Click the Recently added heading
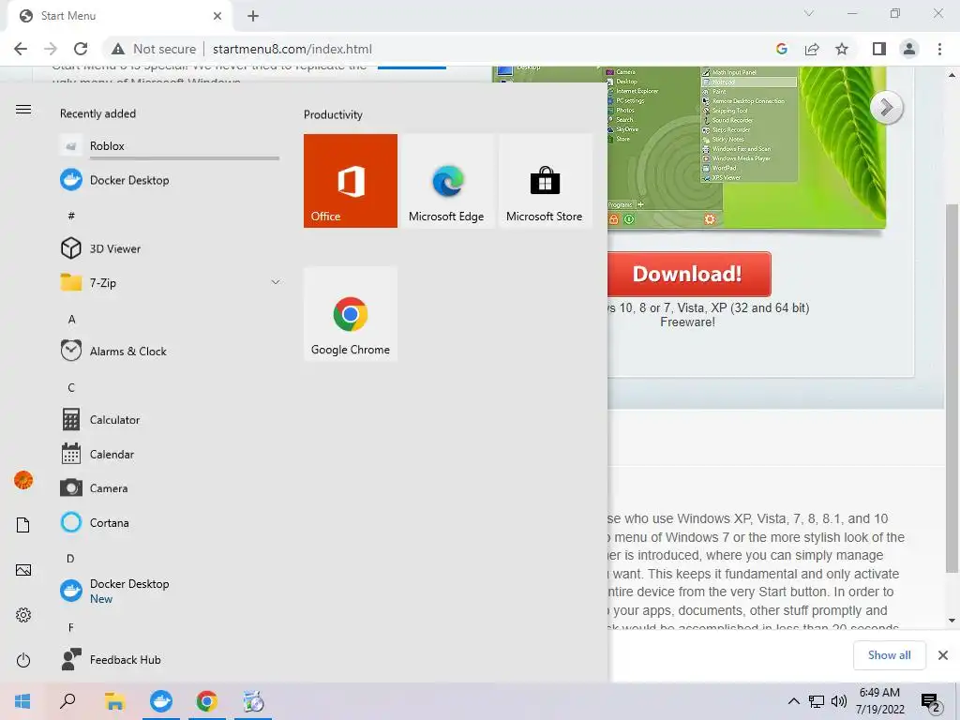 tap(97, 113)
